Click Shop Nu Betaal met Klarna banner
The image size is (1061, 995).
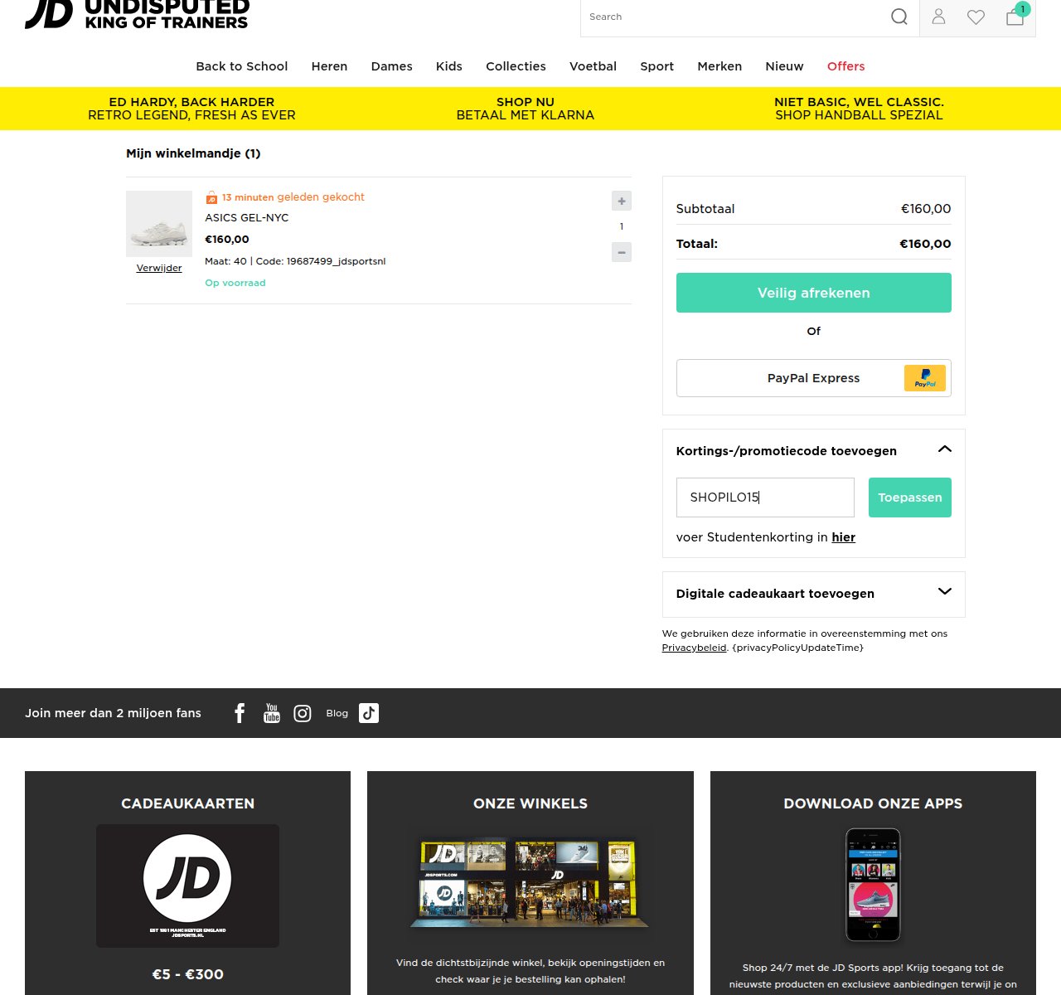tap(526, 109)
